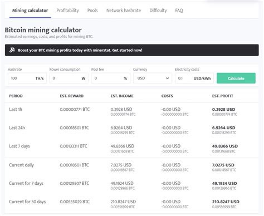
Task: Switch to the Profitability tab
Action: click(67, 11)
